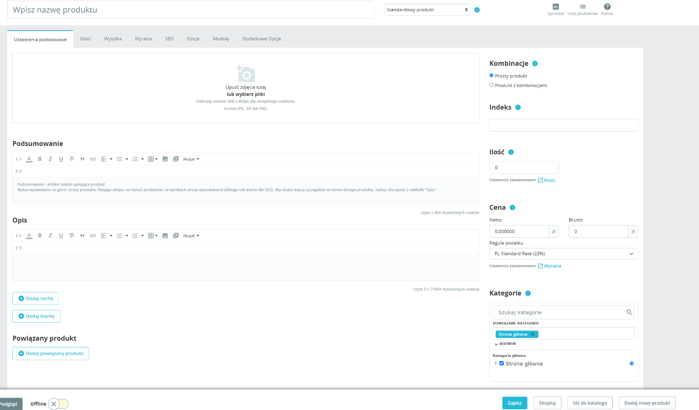
Task: Toggle the Offline status switch
Action: (58, 404)
